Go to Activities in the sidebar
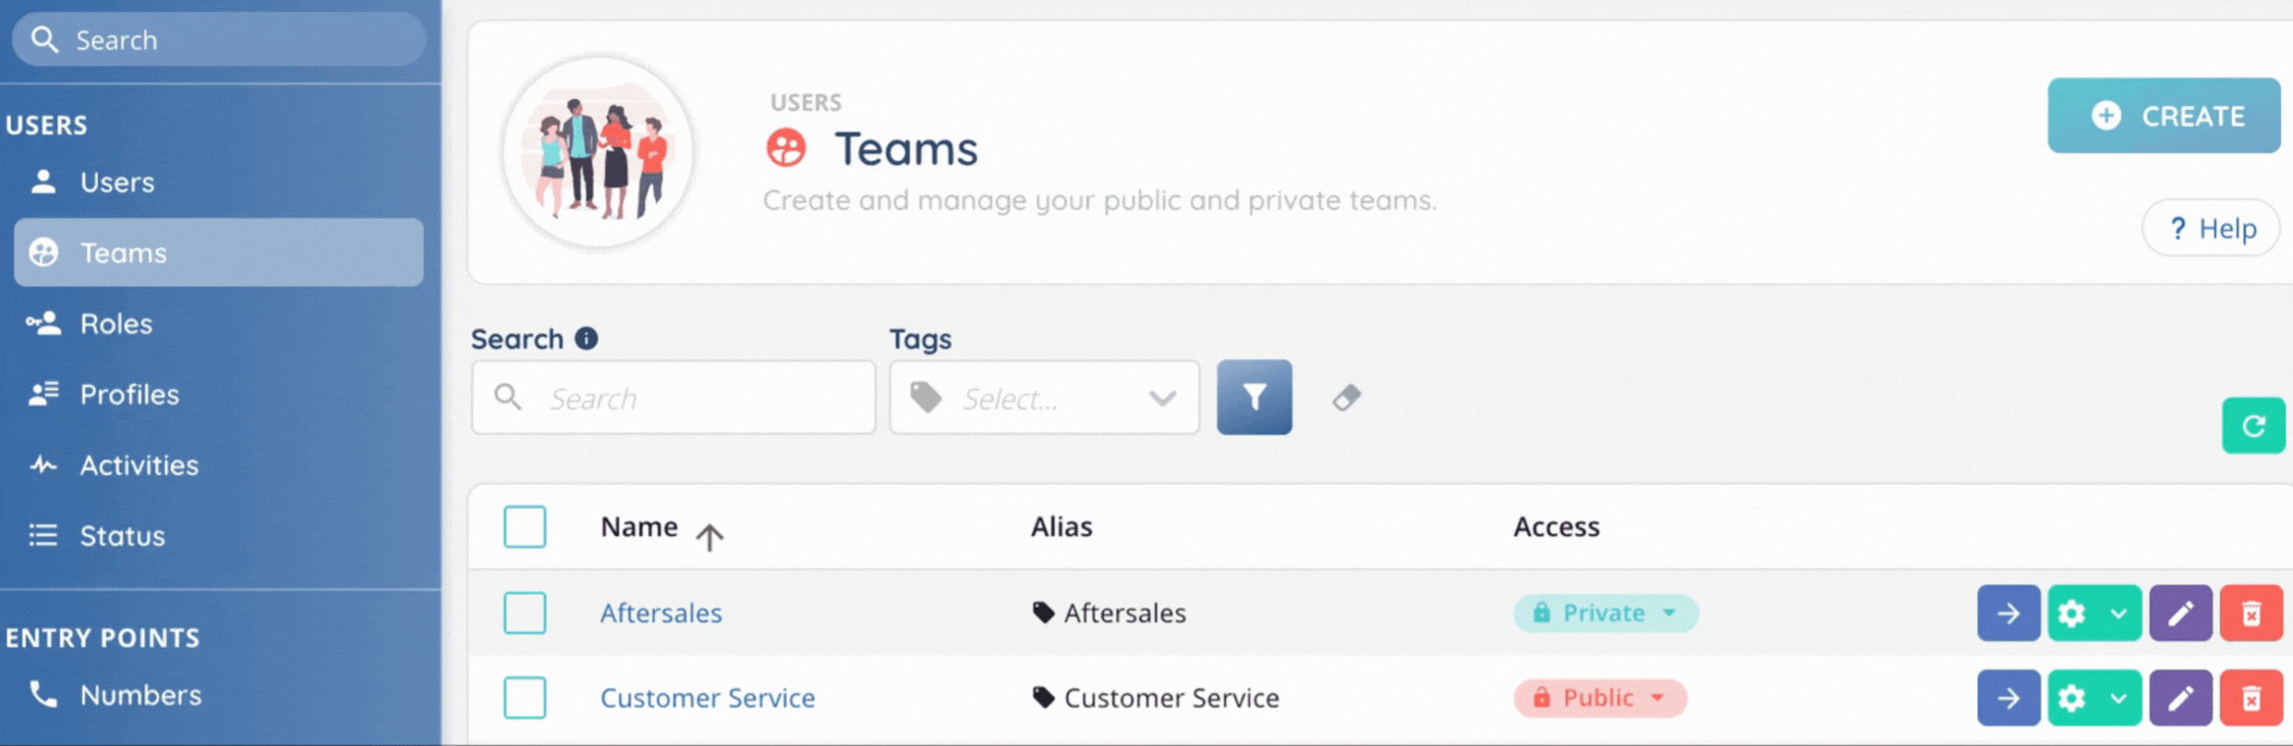This screenshot has height=746, width=2293. point(138,465)
